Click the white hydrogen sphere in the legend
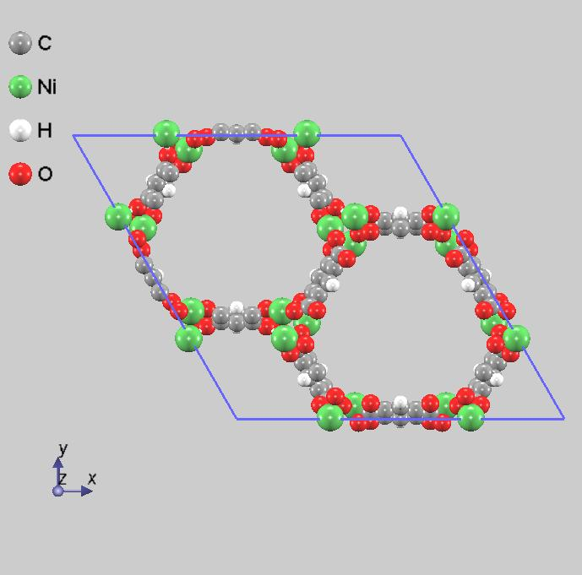 20,130
